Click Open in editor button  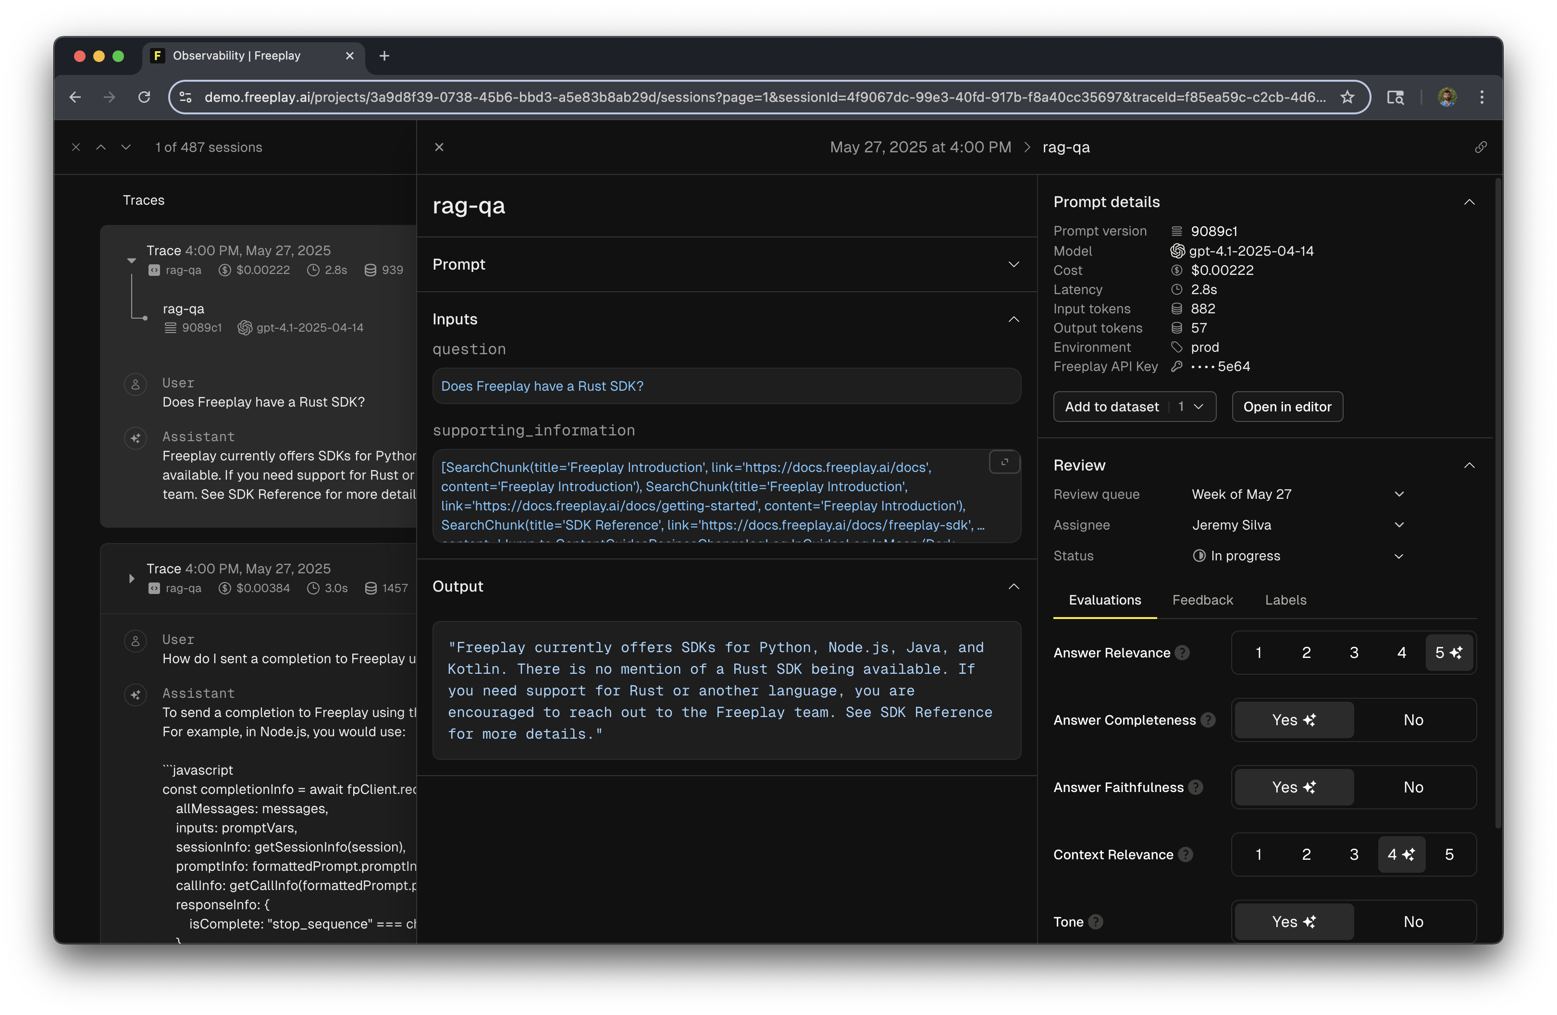coord(1287,407)
